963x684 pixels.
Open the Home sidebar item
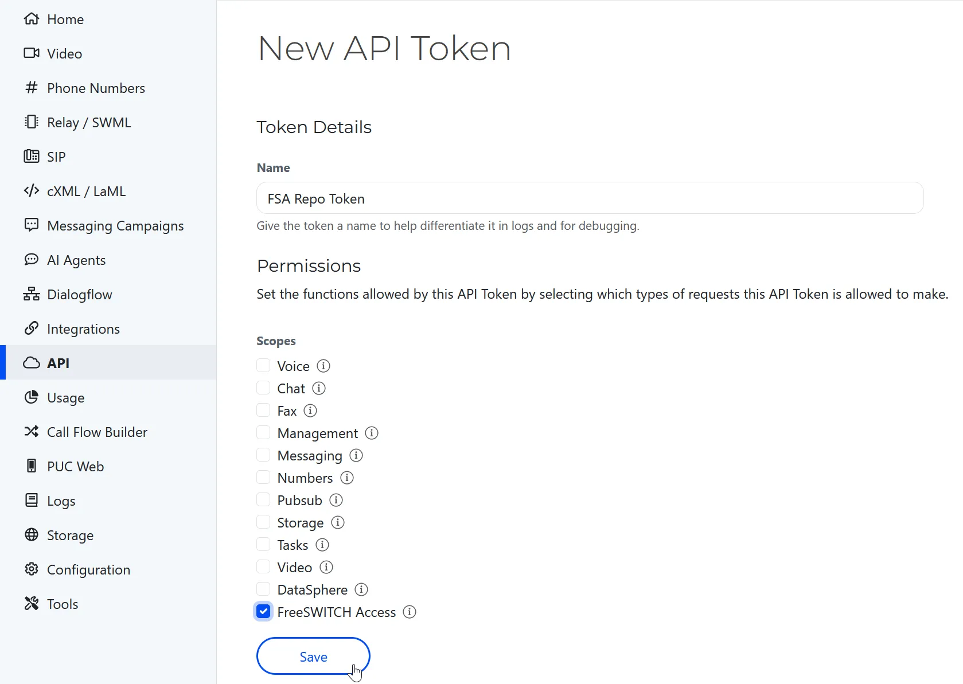click(x=108, y=19)
